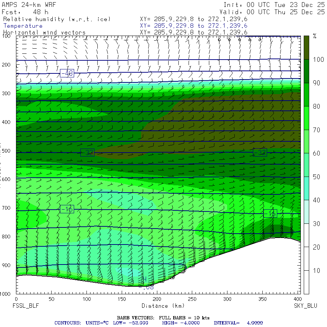Pick the colorbar segment between 50 and 60
The image size is (327, 327).
[x=306, y=165]
